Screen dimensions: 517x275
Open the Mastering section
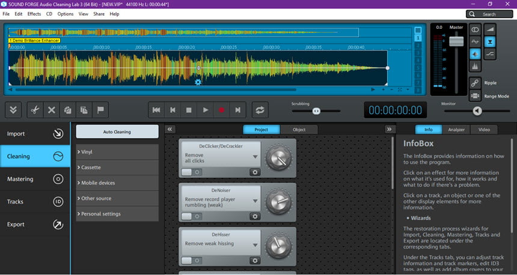point(35,179)
